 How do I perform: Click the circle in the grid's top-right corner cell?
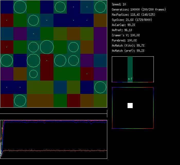[x=100, y=7]
